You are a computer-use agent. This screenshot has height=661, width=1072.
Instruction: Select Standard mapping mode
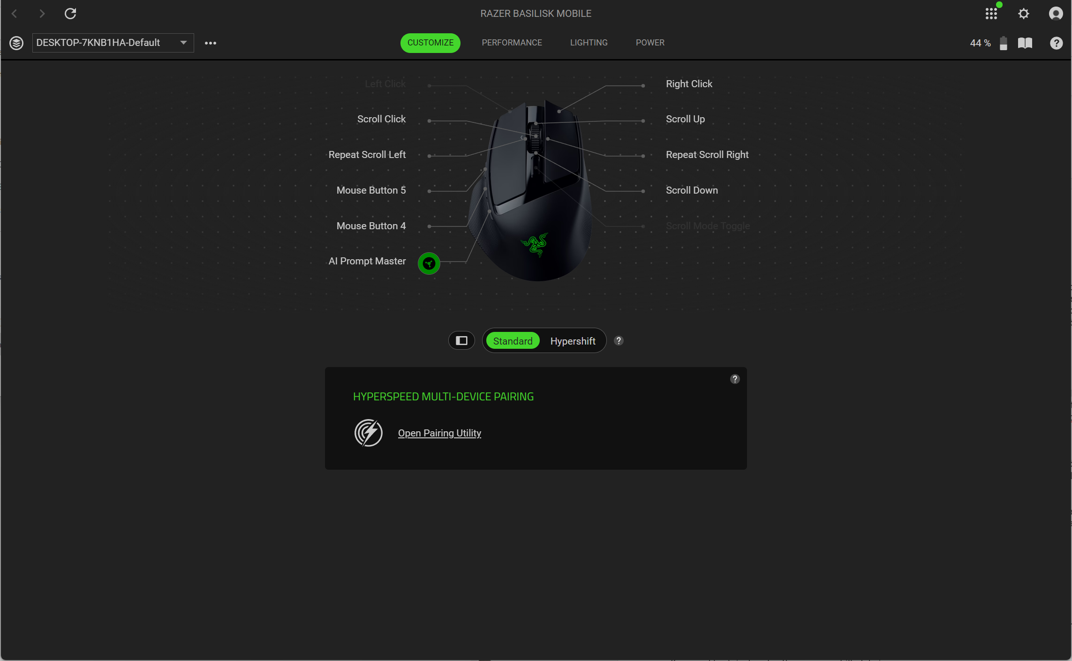point(513,341)
